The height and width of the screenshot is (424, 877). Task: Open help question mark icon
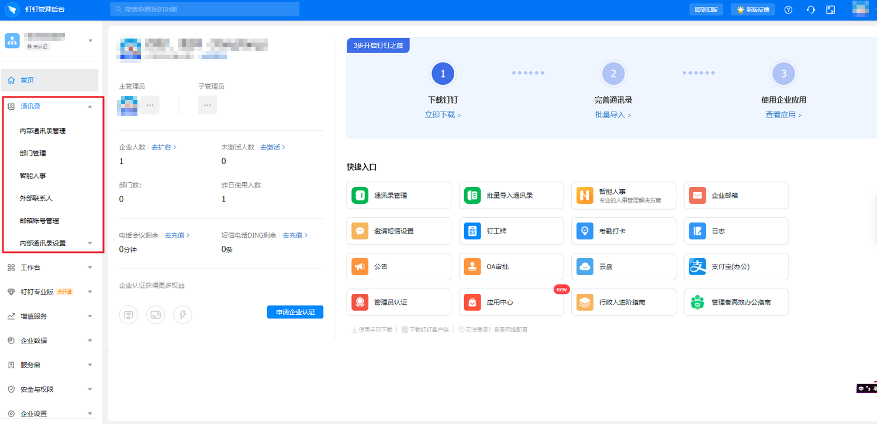[788, 9]
